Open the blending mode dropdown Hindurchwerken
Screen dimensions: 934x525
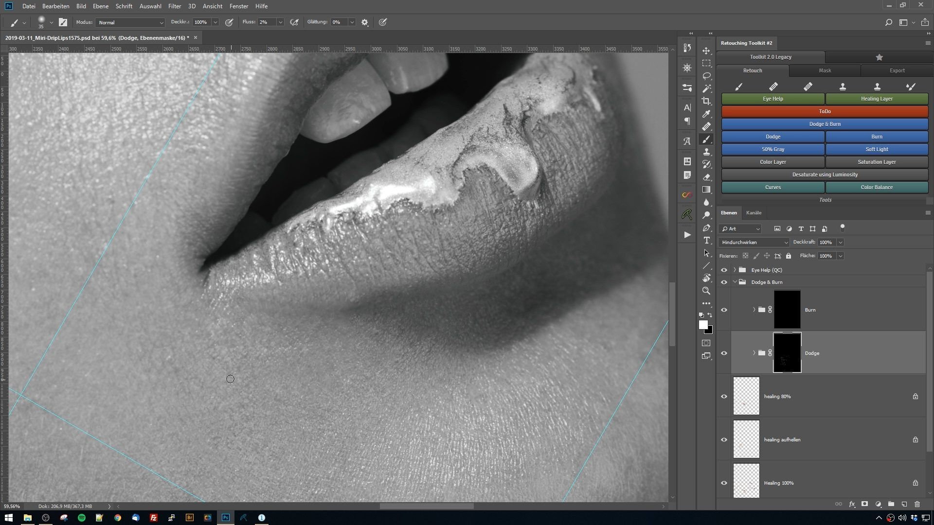tap(754, 242)
